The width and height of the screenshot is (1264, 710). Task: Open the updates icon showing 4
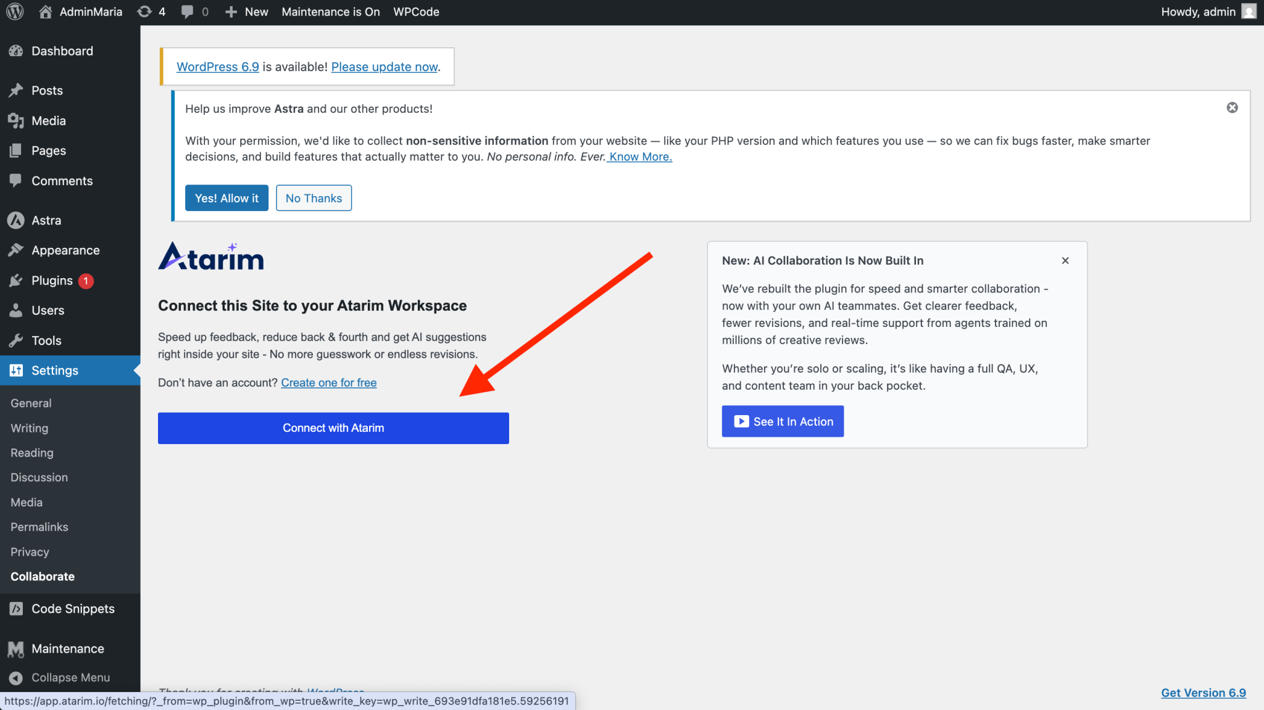(151, 12)
